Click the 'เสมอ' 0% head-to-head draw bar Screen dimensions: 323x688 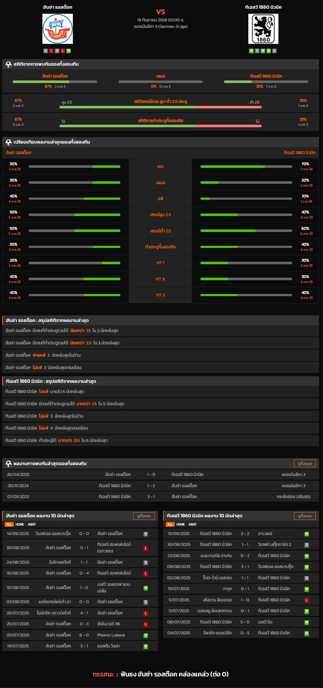[x=161, y=82]
